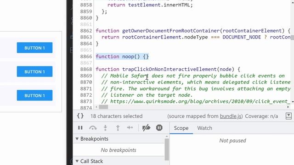This screenshot has height=165, width=294.
Task: Click 'getOwnerDocumentFromRootContainer' function name
Action: click(171, 31)
